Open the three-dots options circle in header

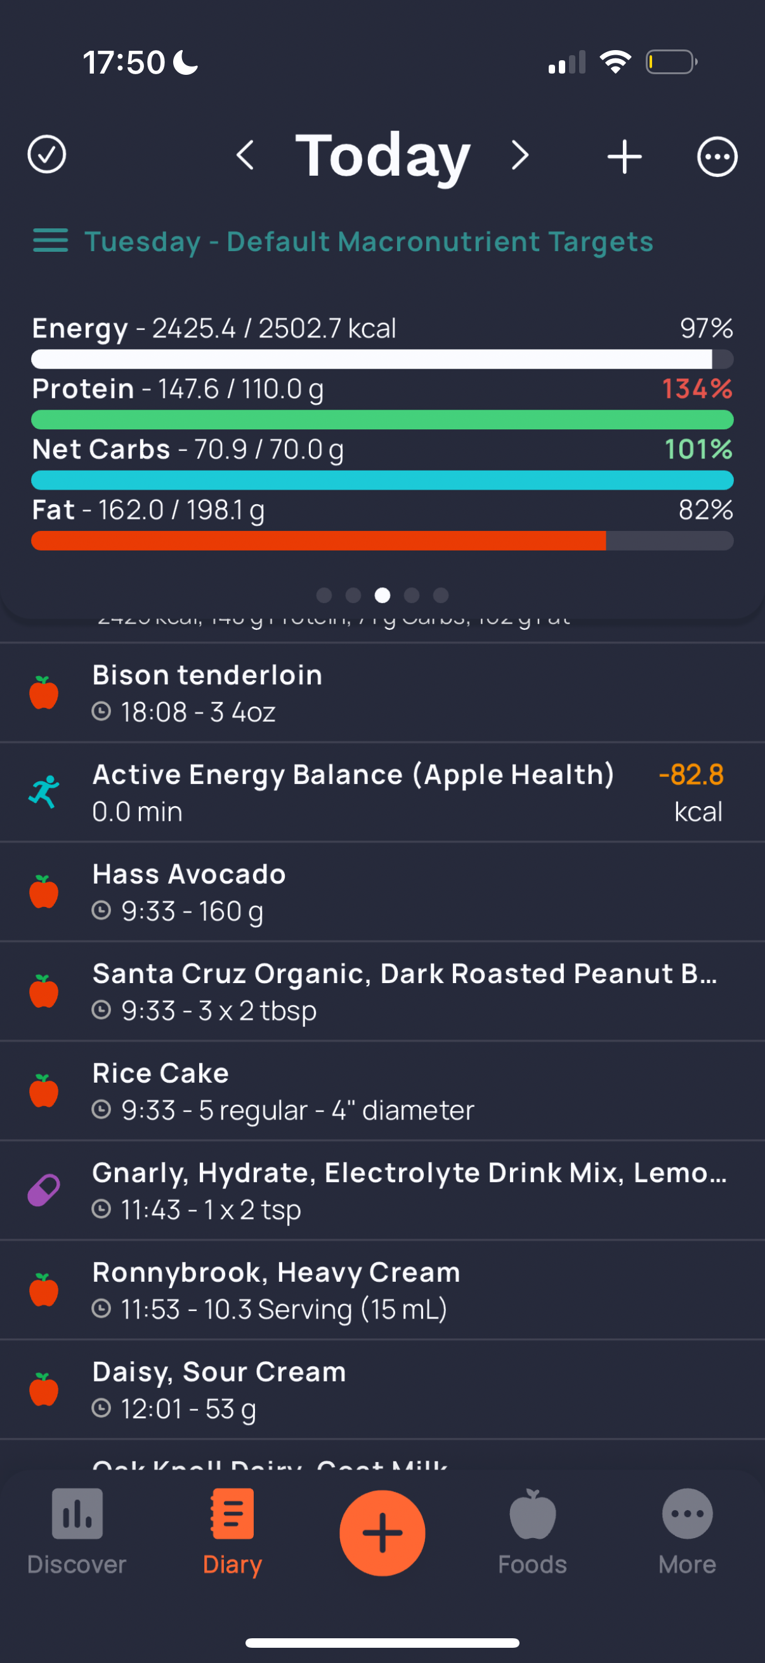click(x=717, y=156)
